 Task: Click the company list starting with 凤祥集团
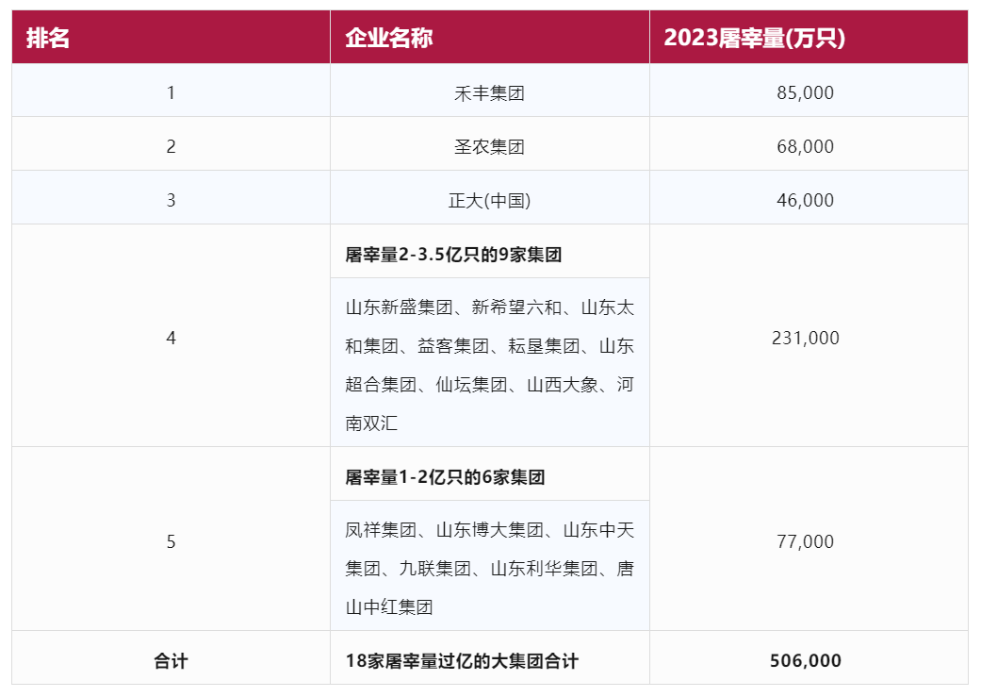point(490,566)
